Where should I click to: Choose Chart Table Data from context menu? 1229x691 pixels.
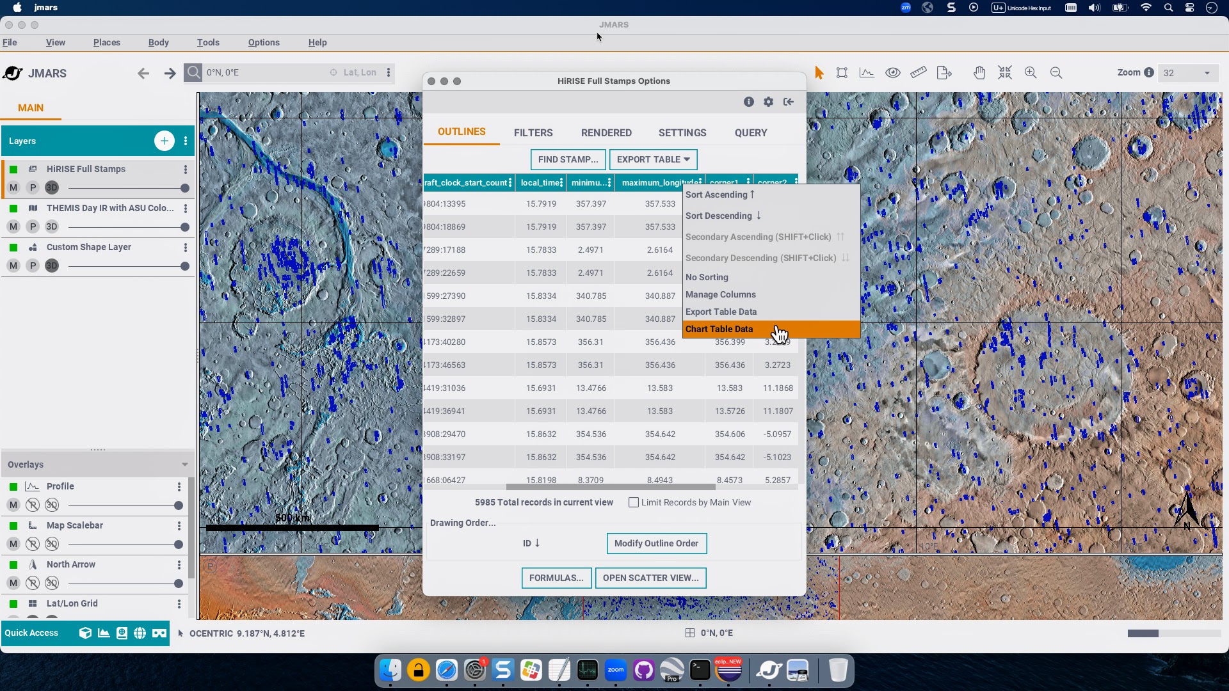771,329
